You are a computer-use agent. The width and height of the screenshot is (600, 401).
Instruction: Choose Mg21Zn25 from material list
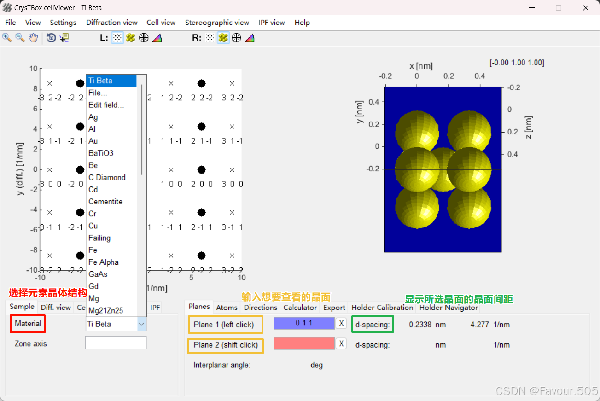(112, 310)
